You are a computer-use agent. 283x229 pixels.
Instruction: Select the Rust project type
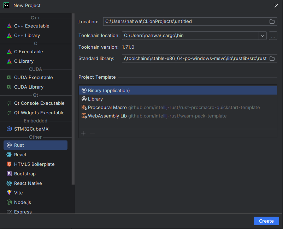pos(35,145)
